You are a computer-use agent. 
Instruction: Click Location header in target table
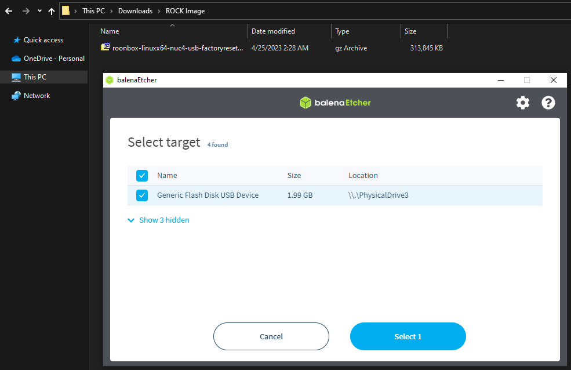363,176
